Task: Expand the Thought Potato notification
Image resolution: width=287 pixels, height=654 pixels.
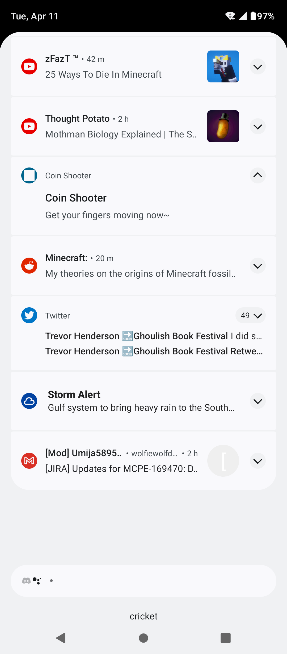Action: [258, 126]
